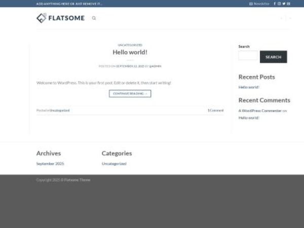Screen dimensions: 304x228
Task: Click the Continue Reading button
Action: point(130,94)
